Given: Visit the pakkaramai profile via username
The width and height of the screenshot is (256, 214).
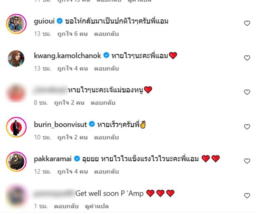Looking at the screenshot, I should pyautogui.click(x=53, y=159).
